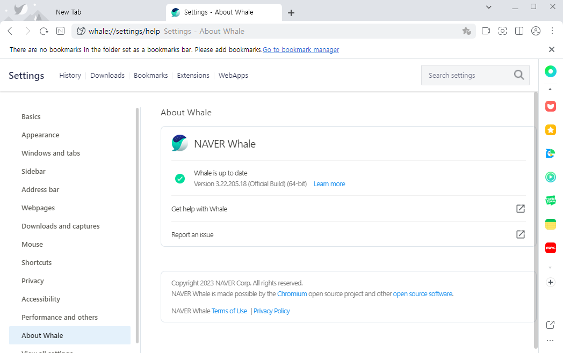Click the Search settings field
The height and width of the screenshot is (353, 563).
click(x=475, y=75)
